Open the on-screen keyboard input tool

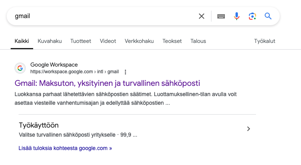(221, 16)
